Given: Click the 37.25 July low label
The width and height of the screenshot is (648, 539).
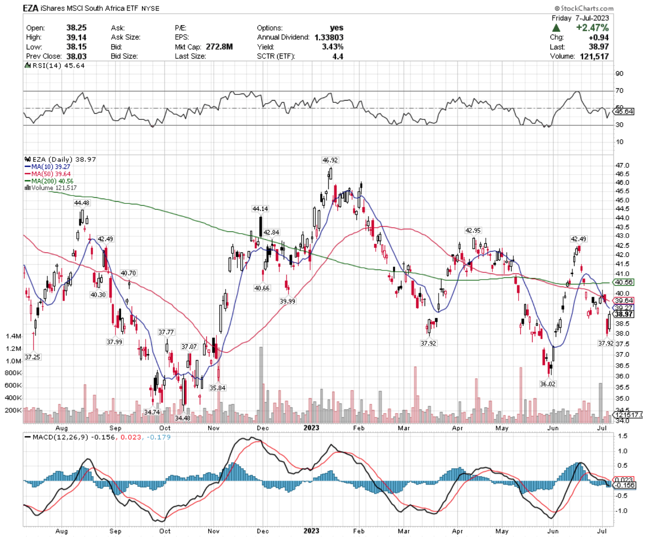Looking at the screenshot, I should tap(32, 357).
